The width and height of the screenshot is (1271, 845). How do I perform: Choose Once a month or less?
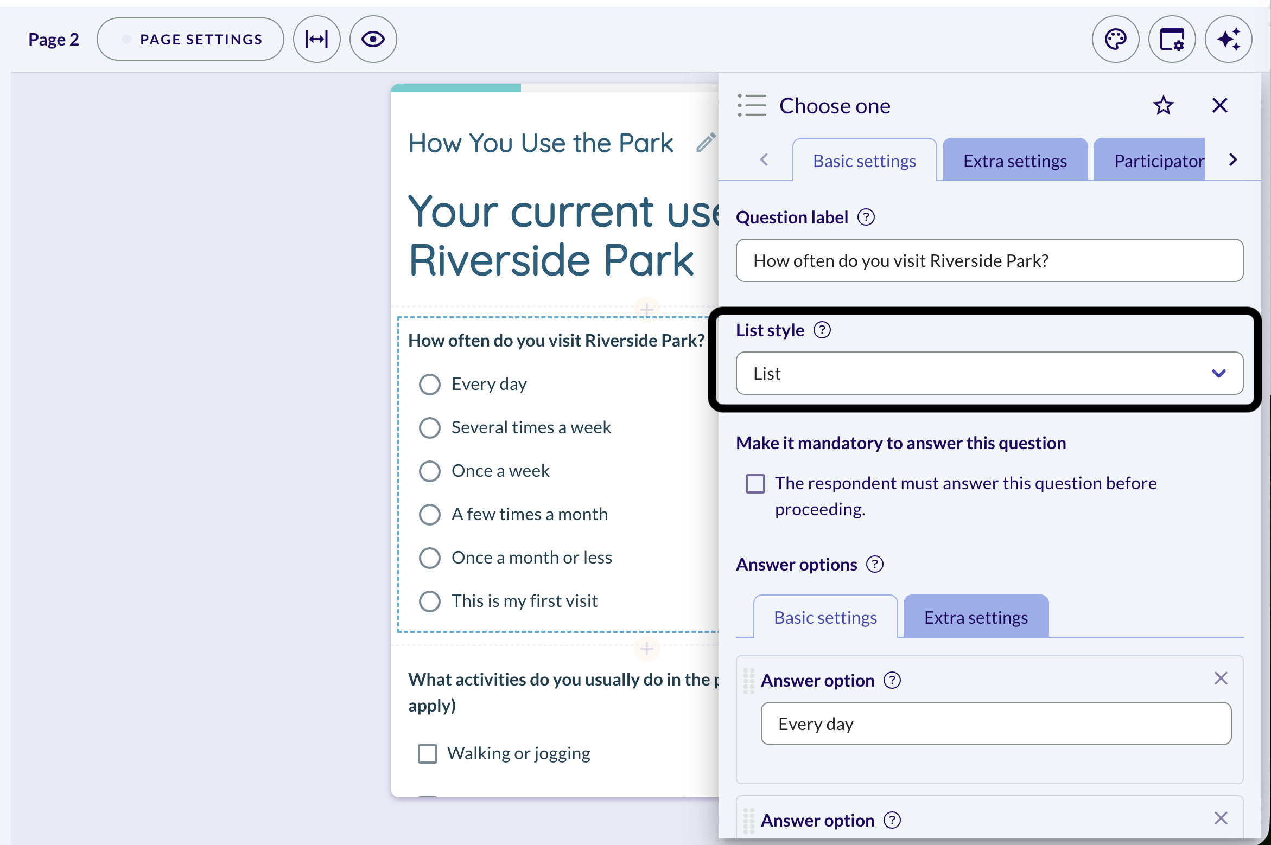pyautogui.click(x=429, y=558)
